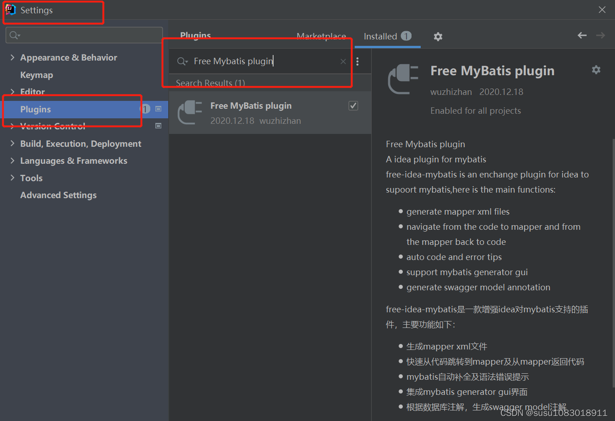The width and height of the screenshot is (615, 421).
Task: Disable the Free MyBatis plugin checkbox
Action: pos(353,106)
